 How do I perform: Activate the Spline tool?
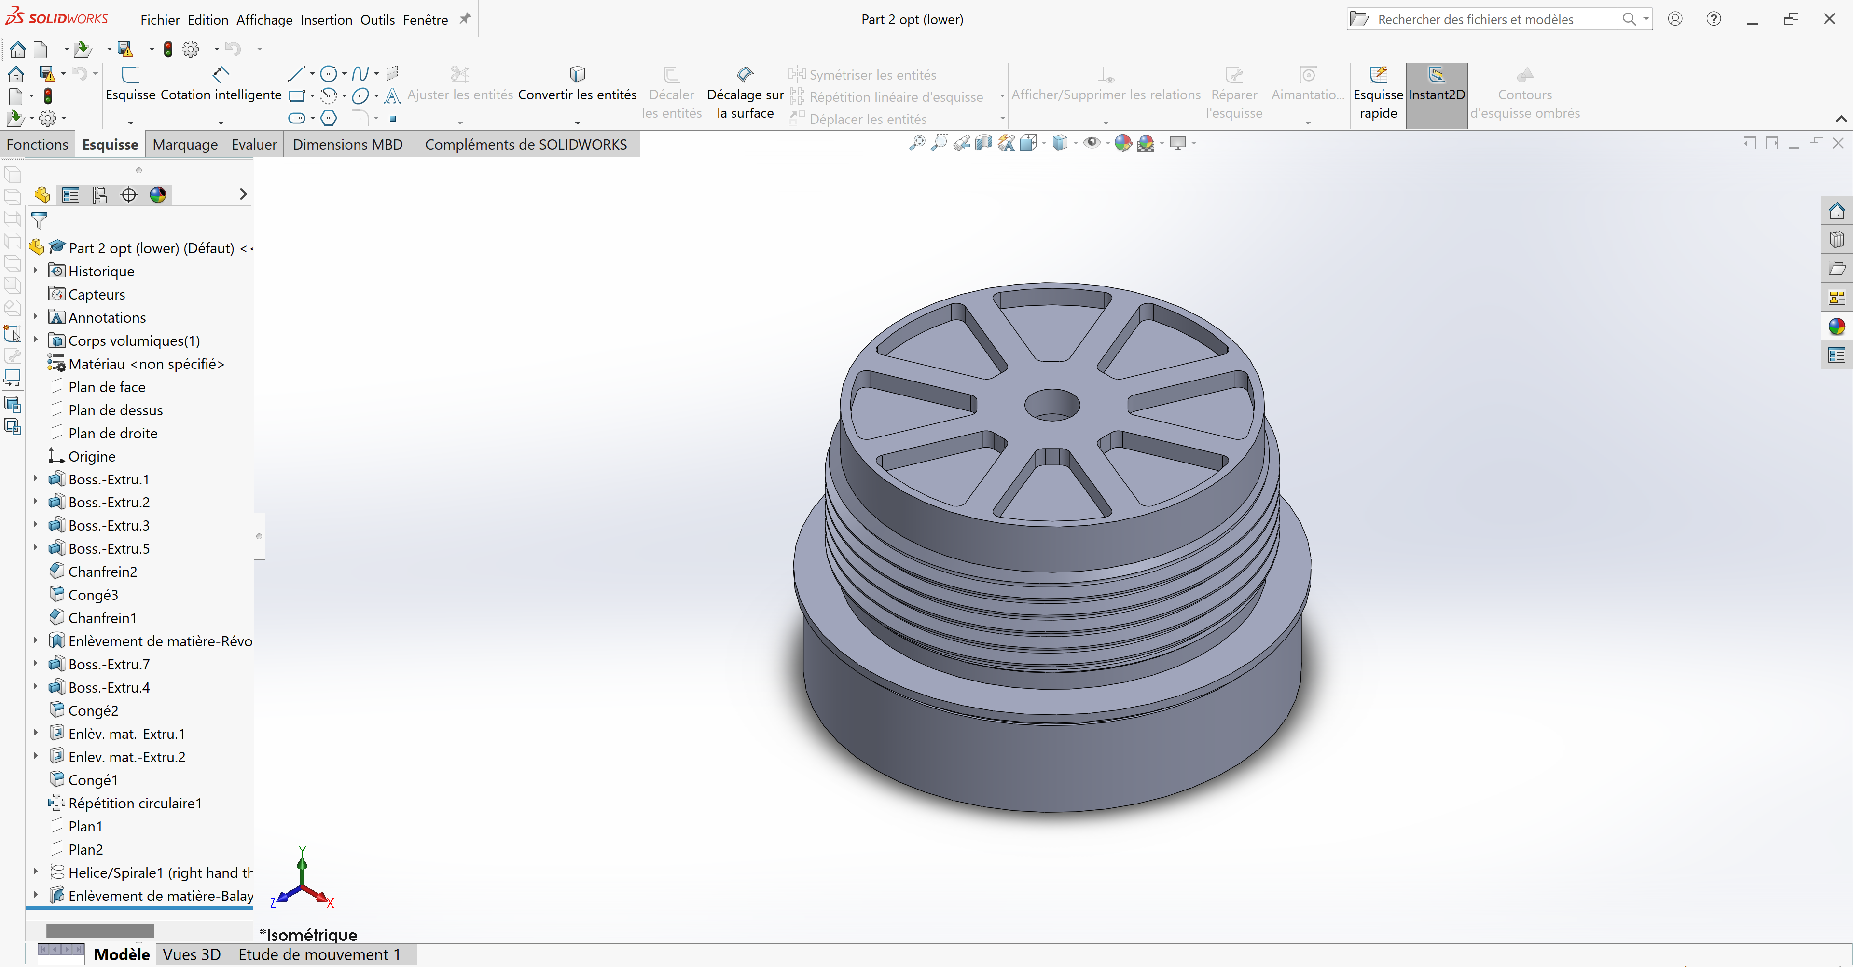(x=360, y=73)
